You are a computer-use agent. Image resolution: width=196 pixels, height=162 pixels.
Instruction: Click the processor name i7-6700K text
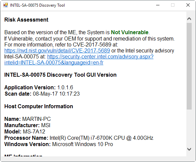pos(101,138)
